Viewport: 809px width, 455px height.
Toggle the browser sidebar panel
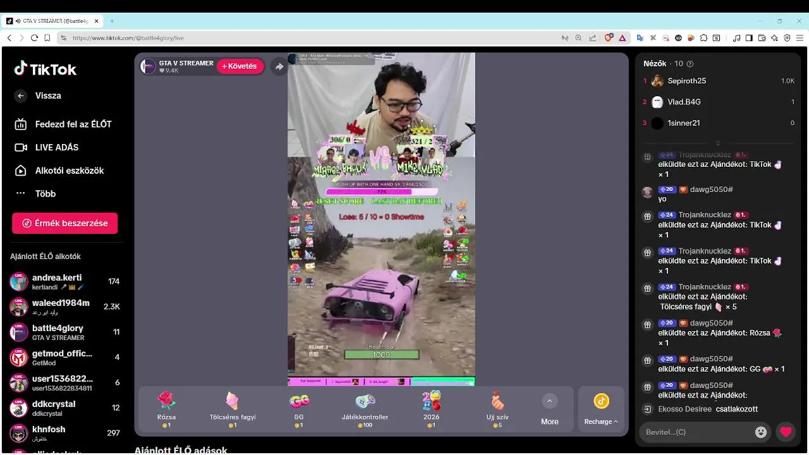(749, 38)
